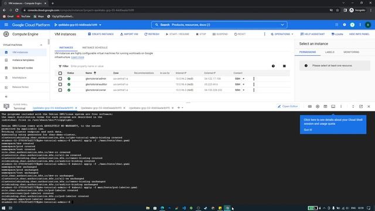Open Cloud Shell terminal settings gear
This screenshot has width=375, height=211.
[x=318, y=107]
